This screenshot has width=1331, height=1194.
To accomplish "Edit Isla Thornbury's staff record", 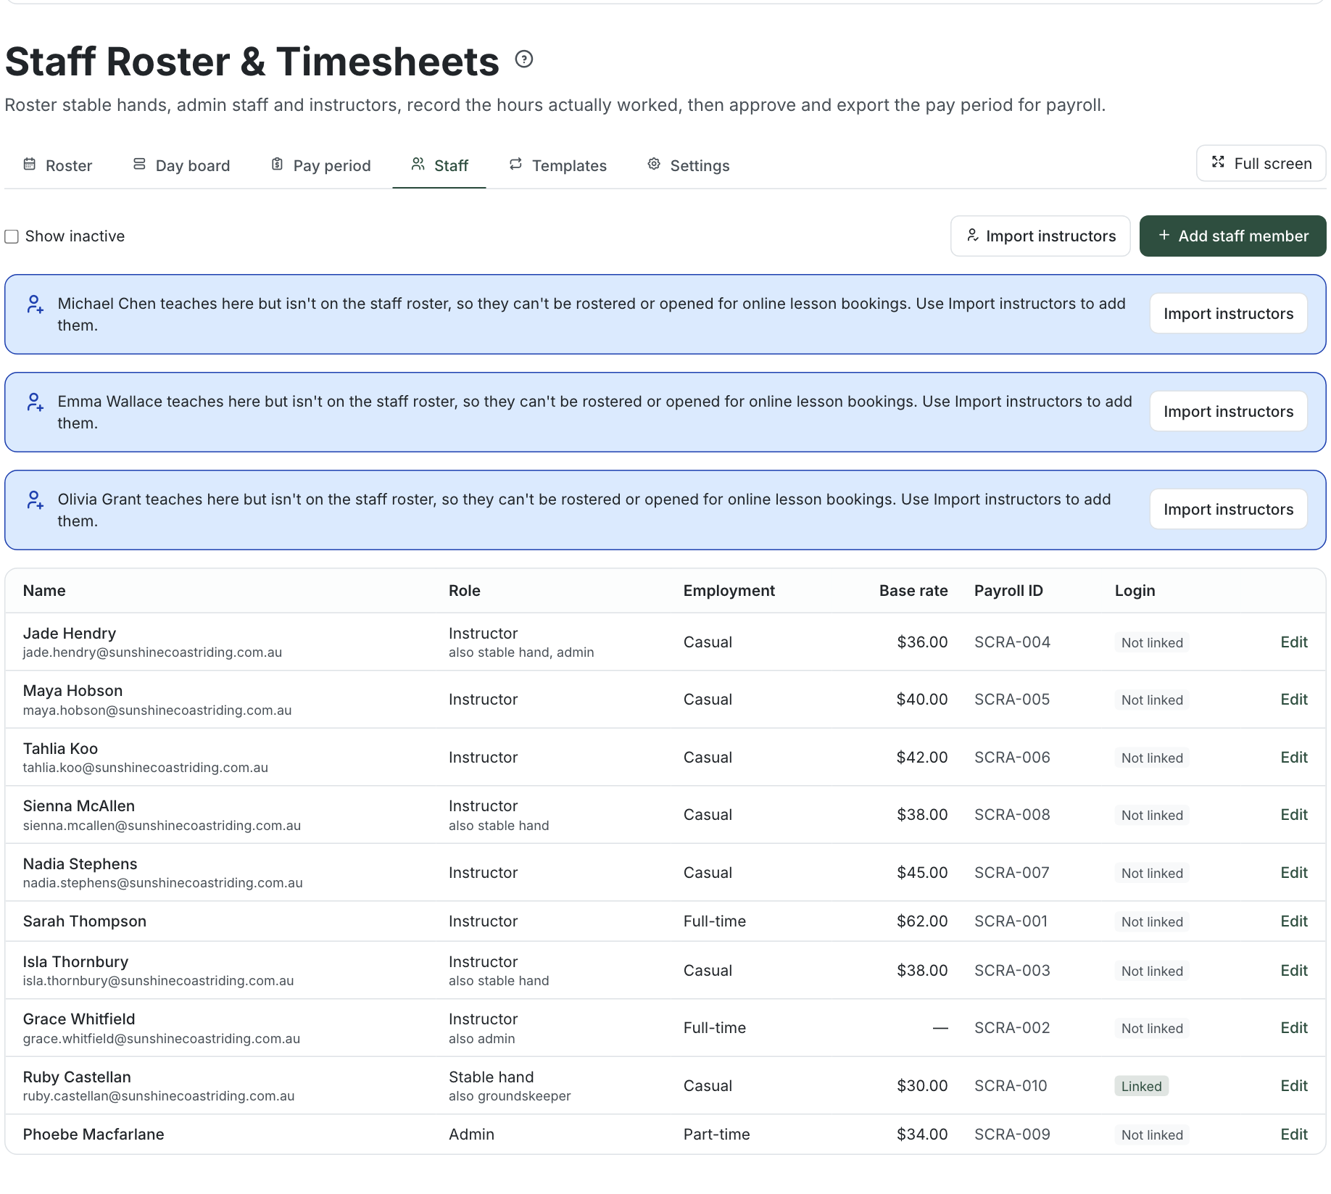I will point(1293,971).
